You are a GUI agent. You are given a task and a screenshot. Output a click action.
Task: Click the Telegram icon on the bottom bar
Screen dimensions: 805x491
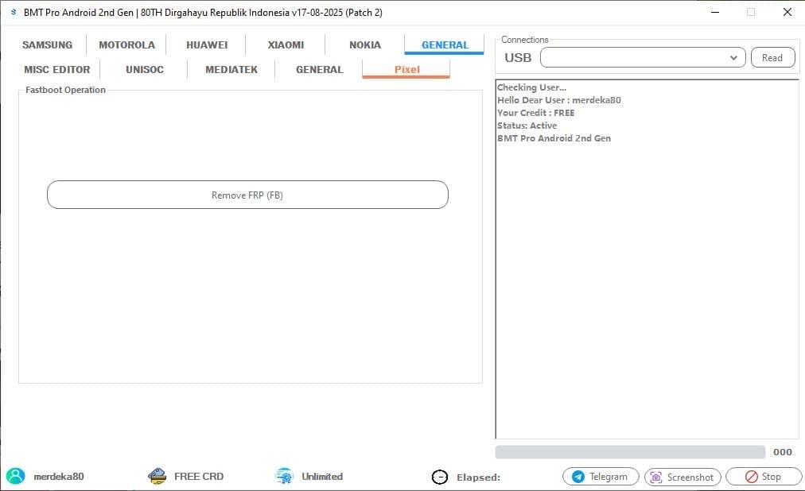click(577, 477)
